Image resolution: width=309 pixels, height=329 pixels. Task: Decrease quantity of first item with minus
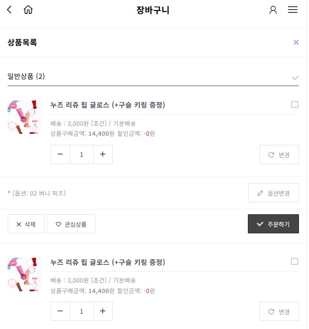61,155
